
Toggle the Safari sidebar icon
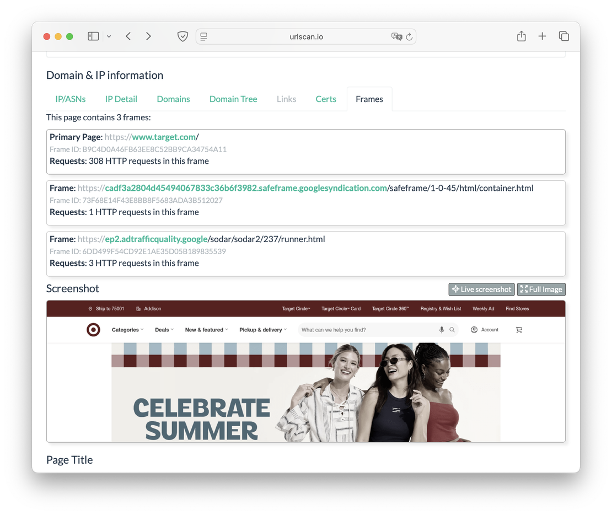[93, 36]
